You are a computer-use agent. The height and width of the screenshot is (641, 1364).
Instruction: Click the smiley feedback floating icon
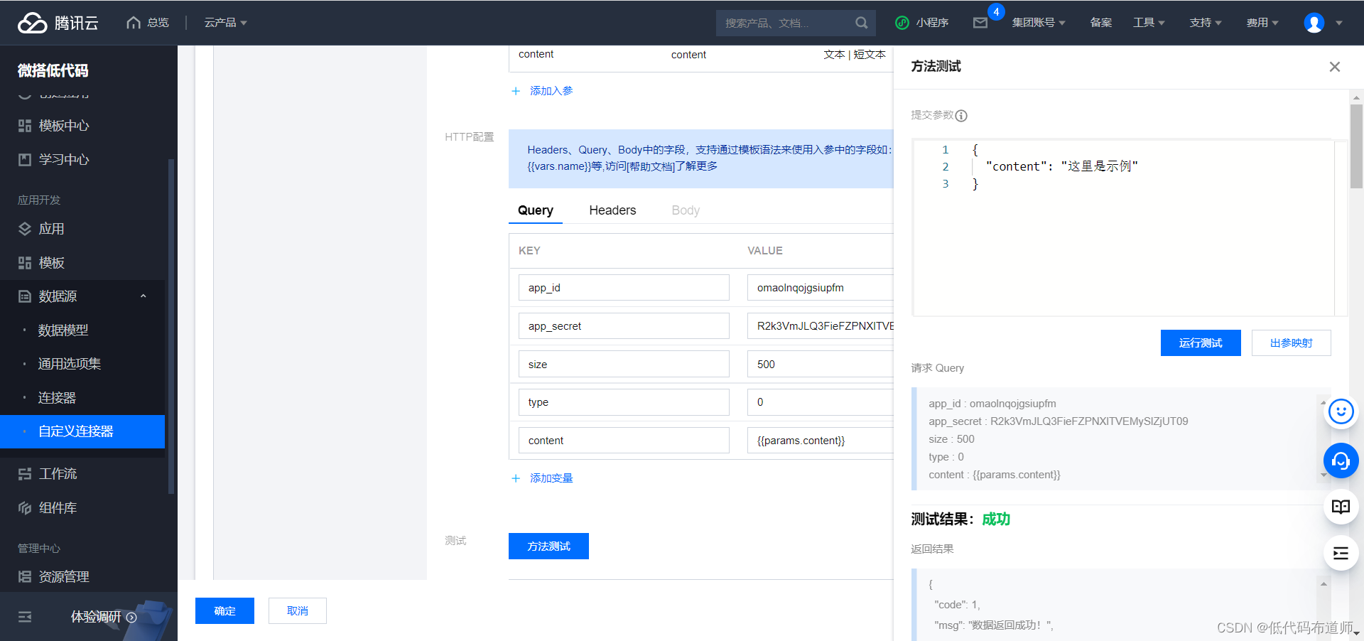click(x=1341, y=411)
